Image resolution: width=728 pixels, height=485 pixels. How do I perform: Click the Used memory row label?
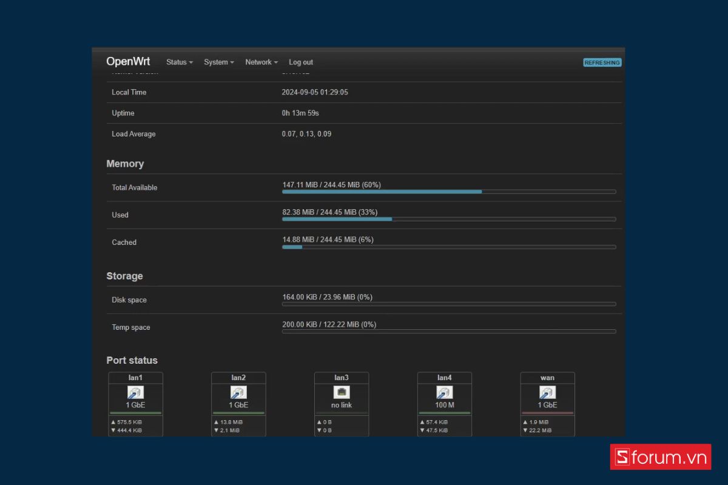click(120, 215)
